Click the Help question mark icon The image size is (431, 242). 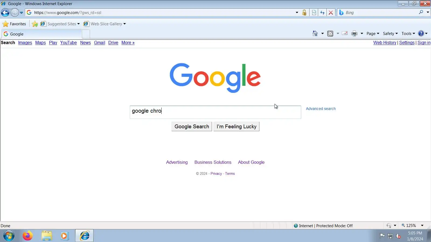tap(421, 33)
